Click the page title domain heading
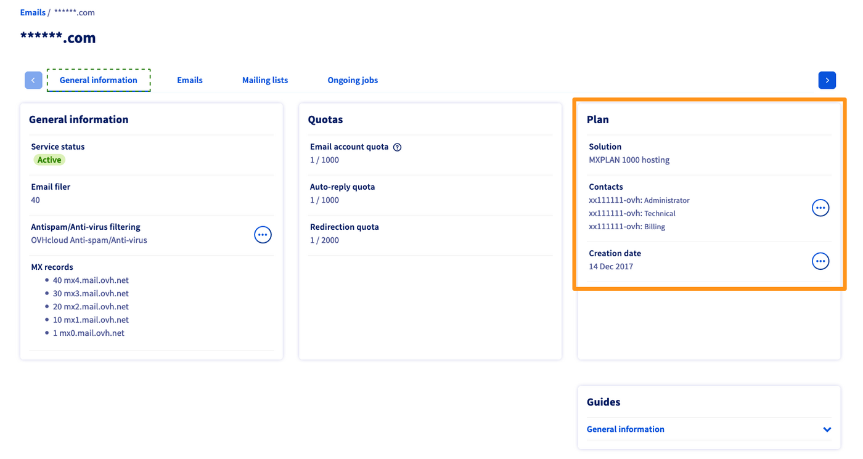 [x=58, y=38]
